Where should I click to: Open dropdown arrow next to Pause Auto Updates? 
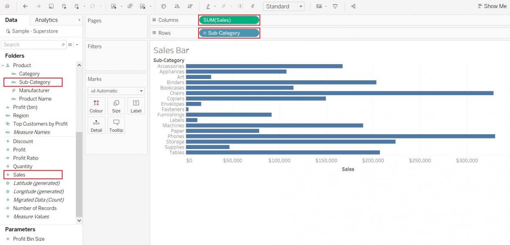[x=85, y=6]
